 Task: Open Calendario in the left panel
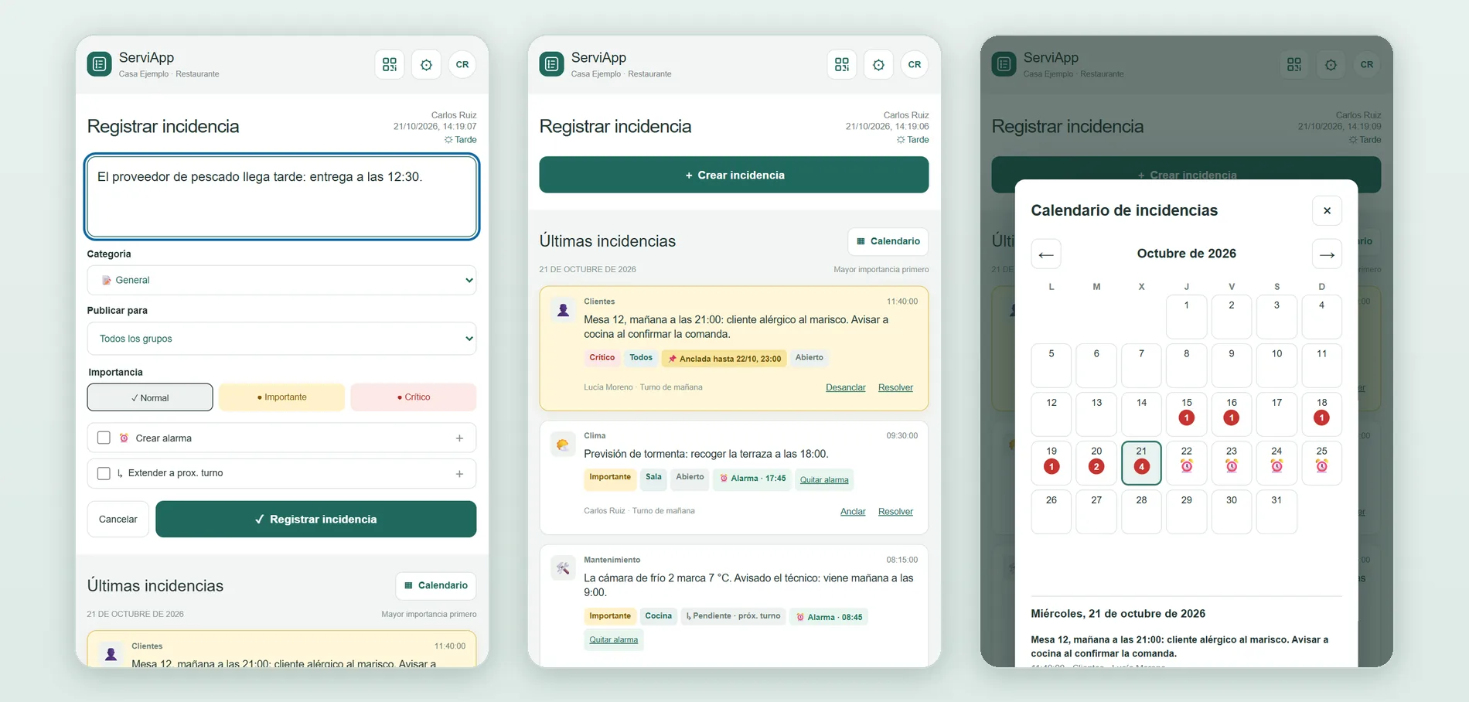(436, 585)
